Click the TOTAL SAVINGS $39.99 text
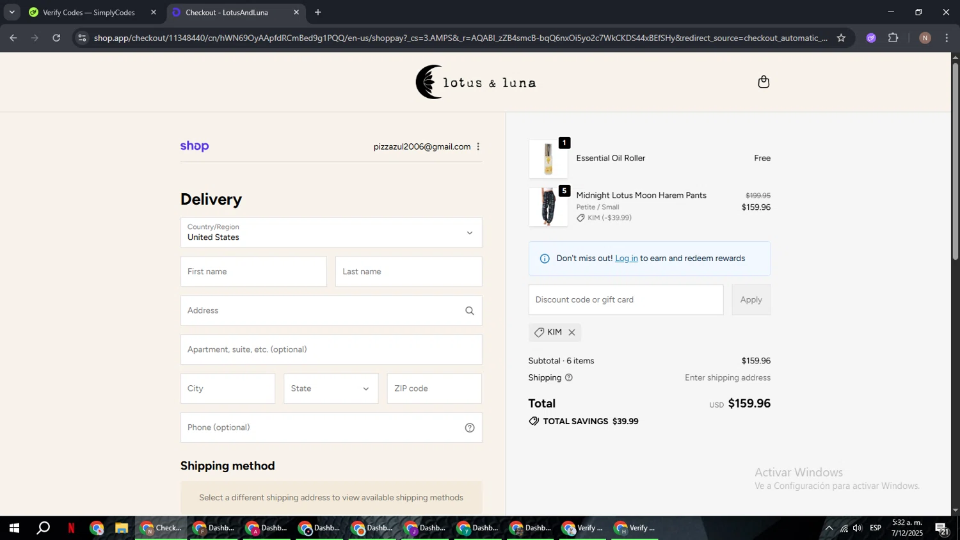This screenshot has height=540, width=960. [591, 422]
